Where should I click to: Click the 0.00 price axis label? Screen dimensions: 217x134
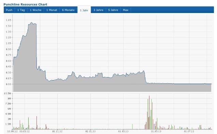[8, 84]
